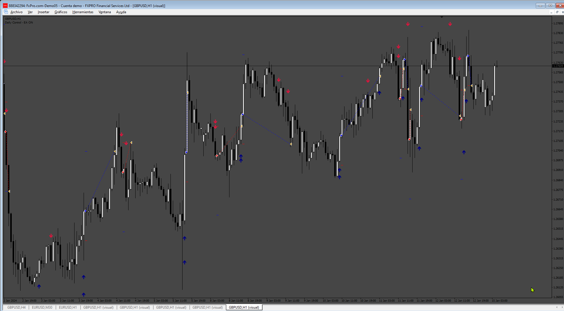The image size is (564, 311).
Task: Switch to the EURUSD,M30 chart tab
Action: (42, 307)
